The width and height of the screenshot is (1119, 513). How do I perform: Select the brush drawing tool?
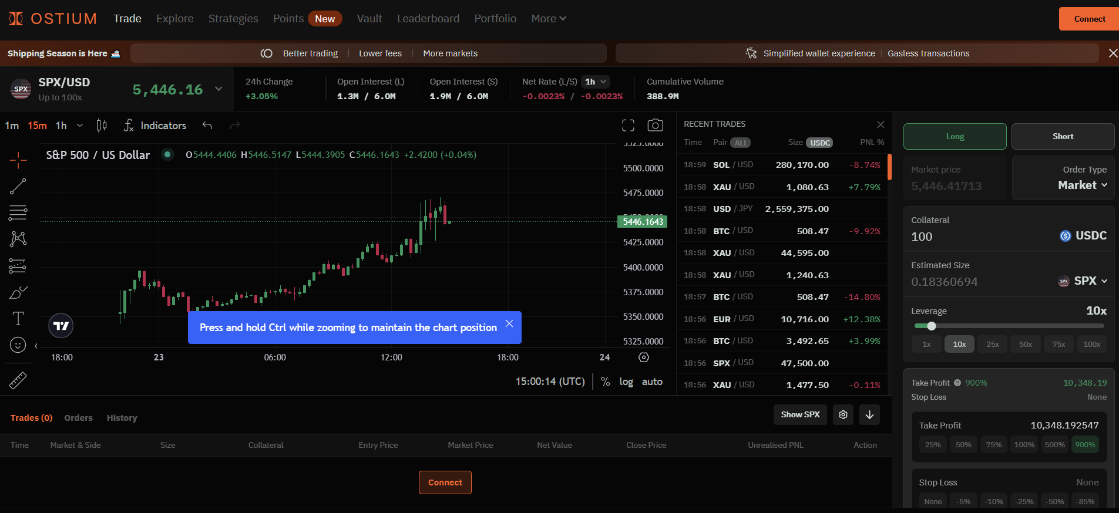point(18,292)
